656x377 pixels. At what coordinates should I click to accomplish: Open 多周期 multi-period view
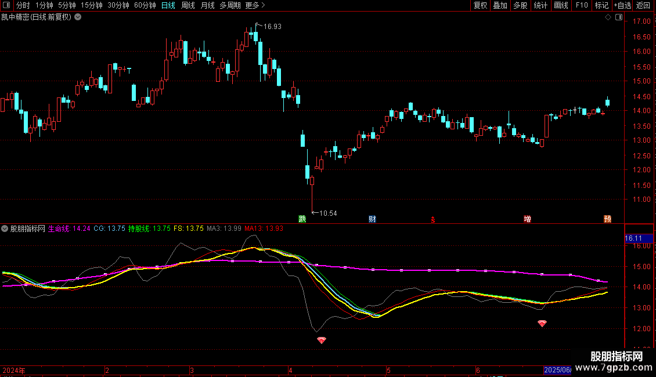point(230,5)
